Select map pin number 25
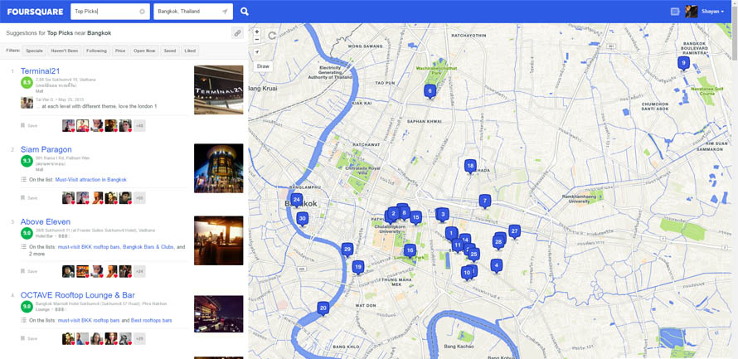738x359 pixels. [474, 255]
